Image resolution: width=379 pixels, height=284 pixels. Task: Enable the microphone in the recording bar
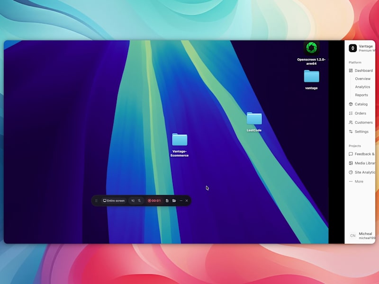pyautogui.click(x=140, y=200)
